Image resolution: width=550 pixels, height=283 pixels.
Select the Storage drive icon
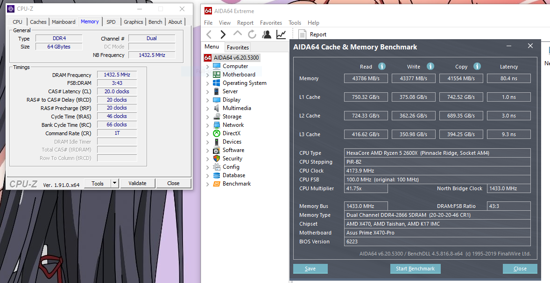pyautogui.click(x=217, y=117)
